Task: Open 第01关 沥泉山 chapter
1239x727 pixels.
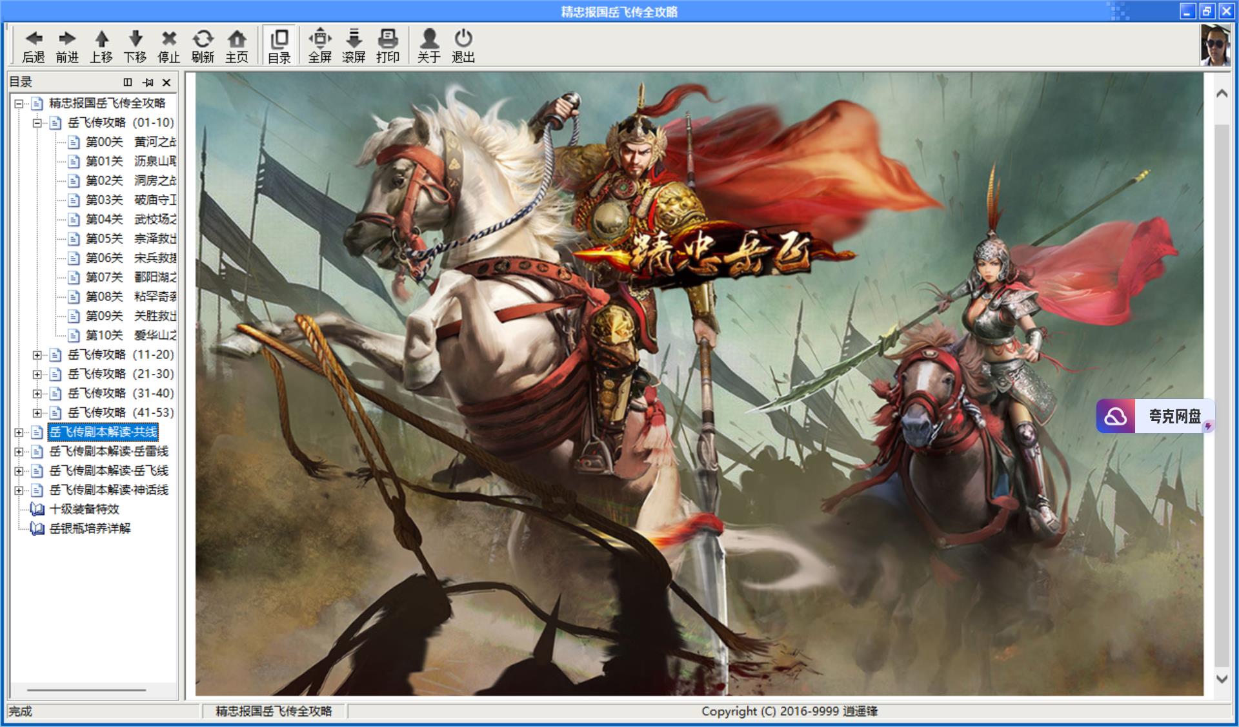Action: click(x=131, y=161)
